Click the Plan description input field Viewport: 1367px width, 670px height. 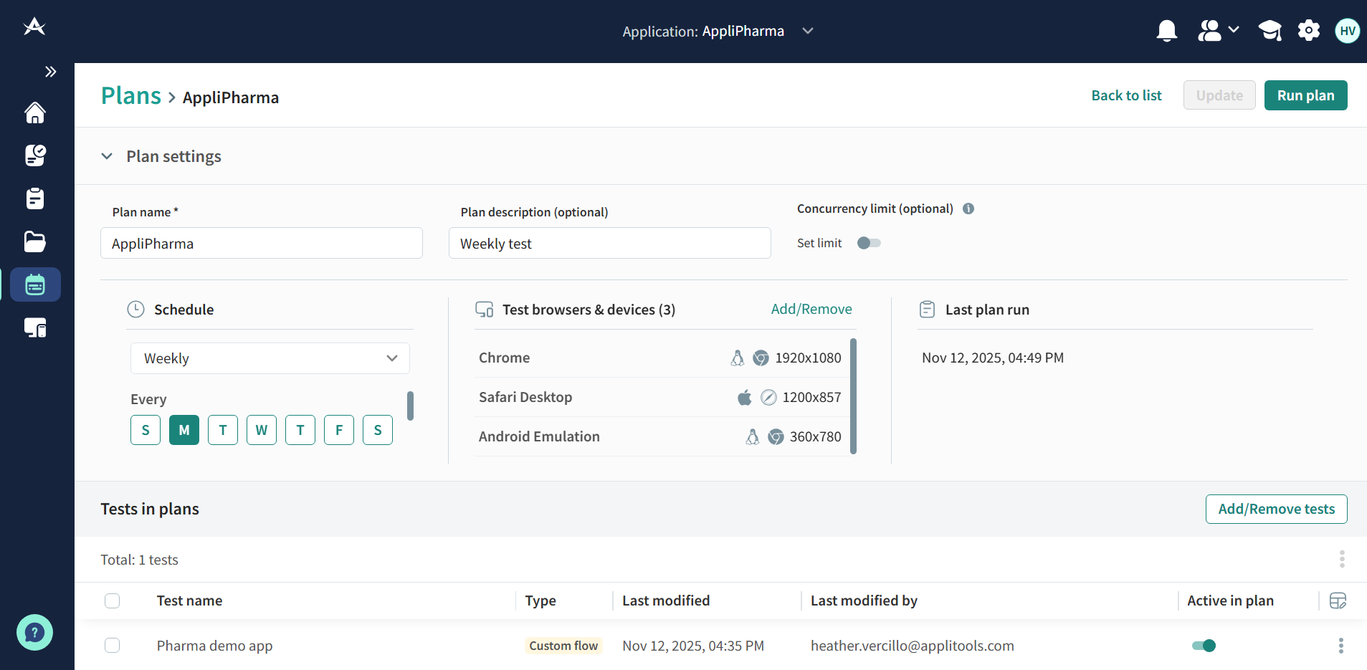click(x=609, y=244)
